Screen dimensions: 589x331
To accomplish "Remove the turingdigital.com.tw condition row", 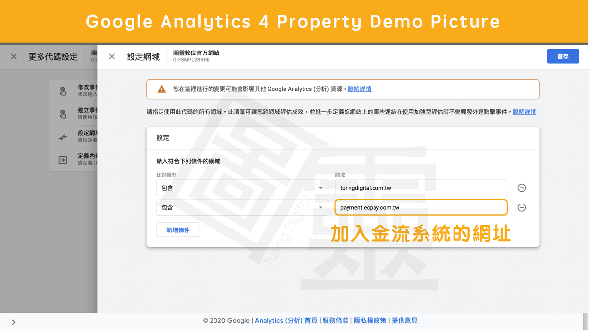I will pos(522,188).
